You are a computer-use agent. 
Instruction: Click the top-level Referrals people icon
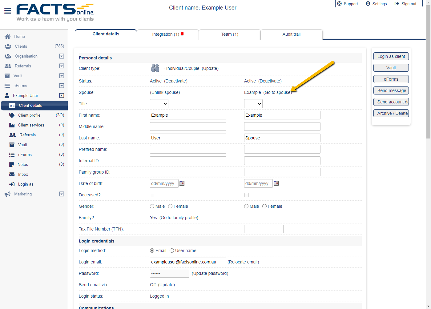(8, 66)
